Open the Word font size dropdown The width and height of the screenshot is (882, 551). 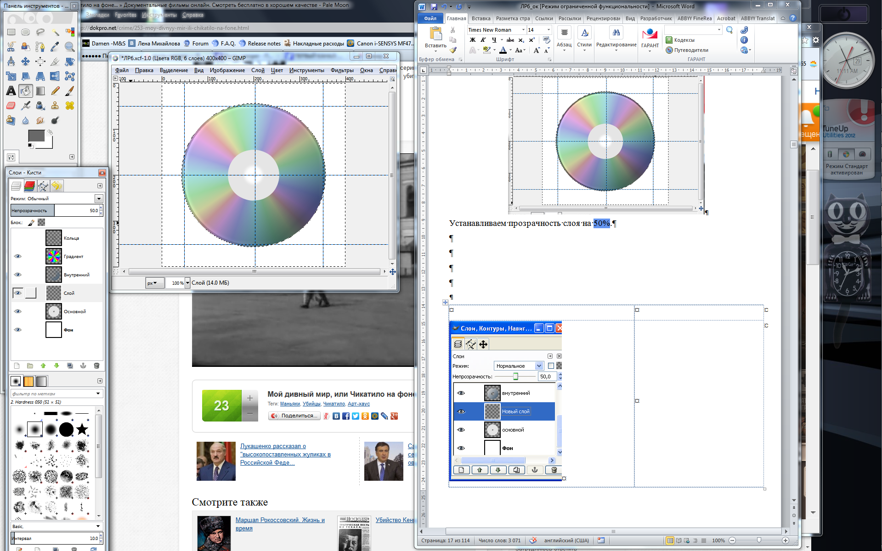click(548, 30)
